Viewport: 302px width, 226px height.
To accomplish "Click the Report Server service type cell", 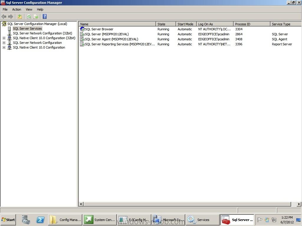I will tap(282, 44).
